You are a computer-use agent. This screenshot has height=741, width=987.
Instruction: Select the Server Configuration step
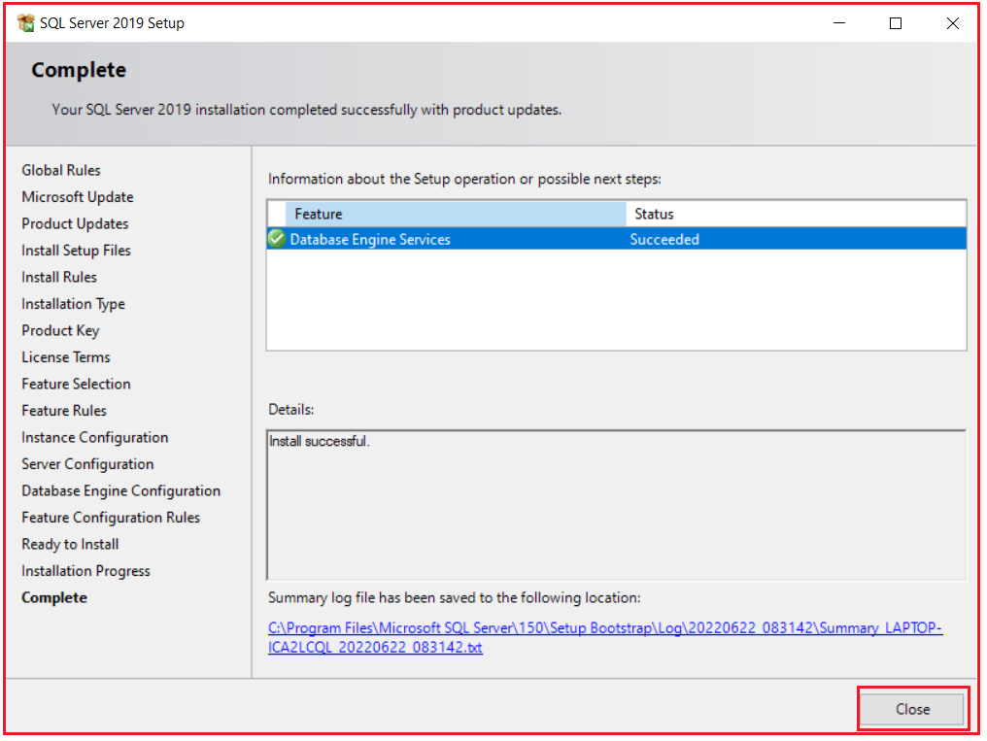pyautogui.click(x=87, y=464)
